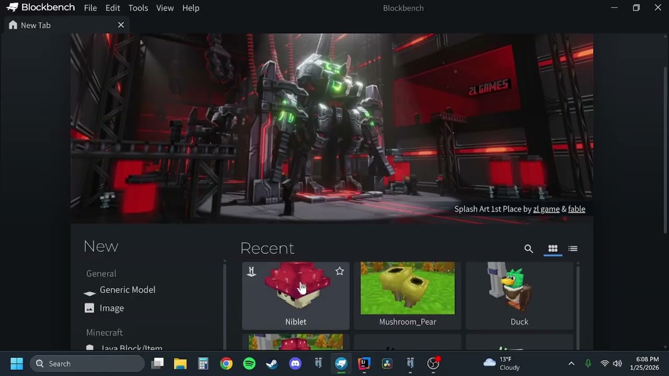Open Task View from the taskbar
The height and width of the screenshot is (376, 669).
point(157,363)
